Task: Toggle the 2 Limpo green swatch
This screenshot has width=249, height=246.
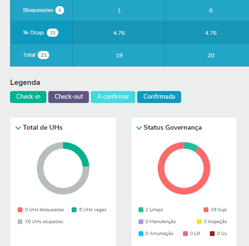Action: [141, 210]
